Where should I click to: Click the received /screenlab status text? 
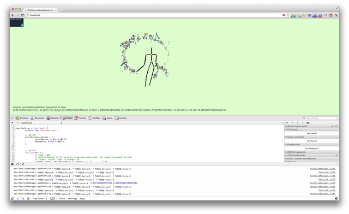click(39, 107)
